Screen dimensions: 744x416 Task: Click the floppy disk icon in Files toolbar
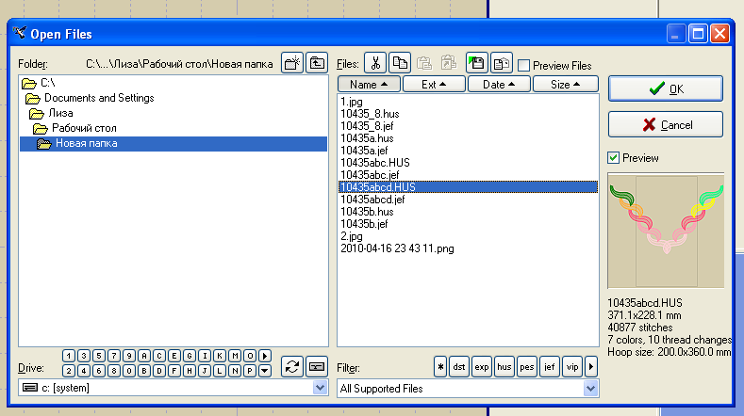pos(476,63)
